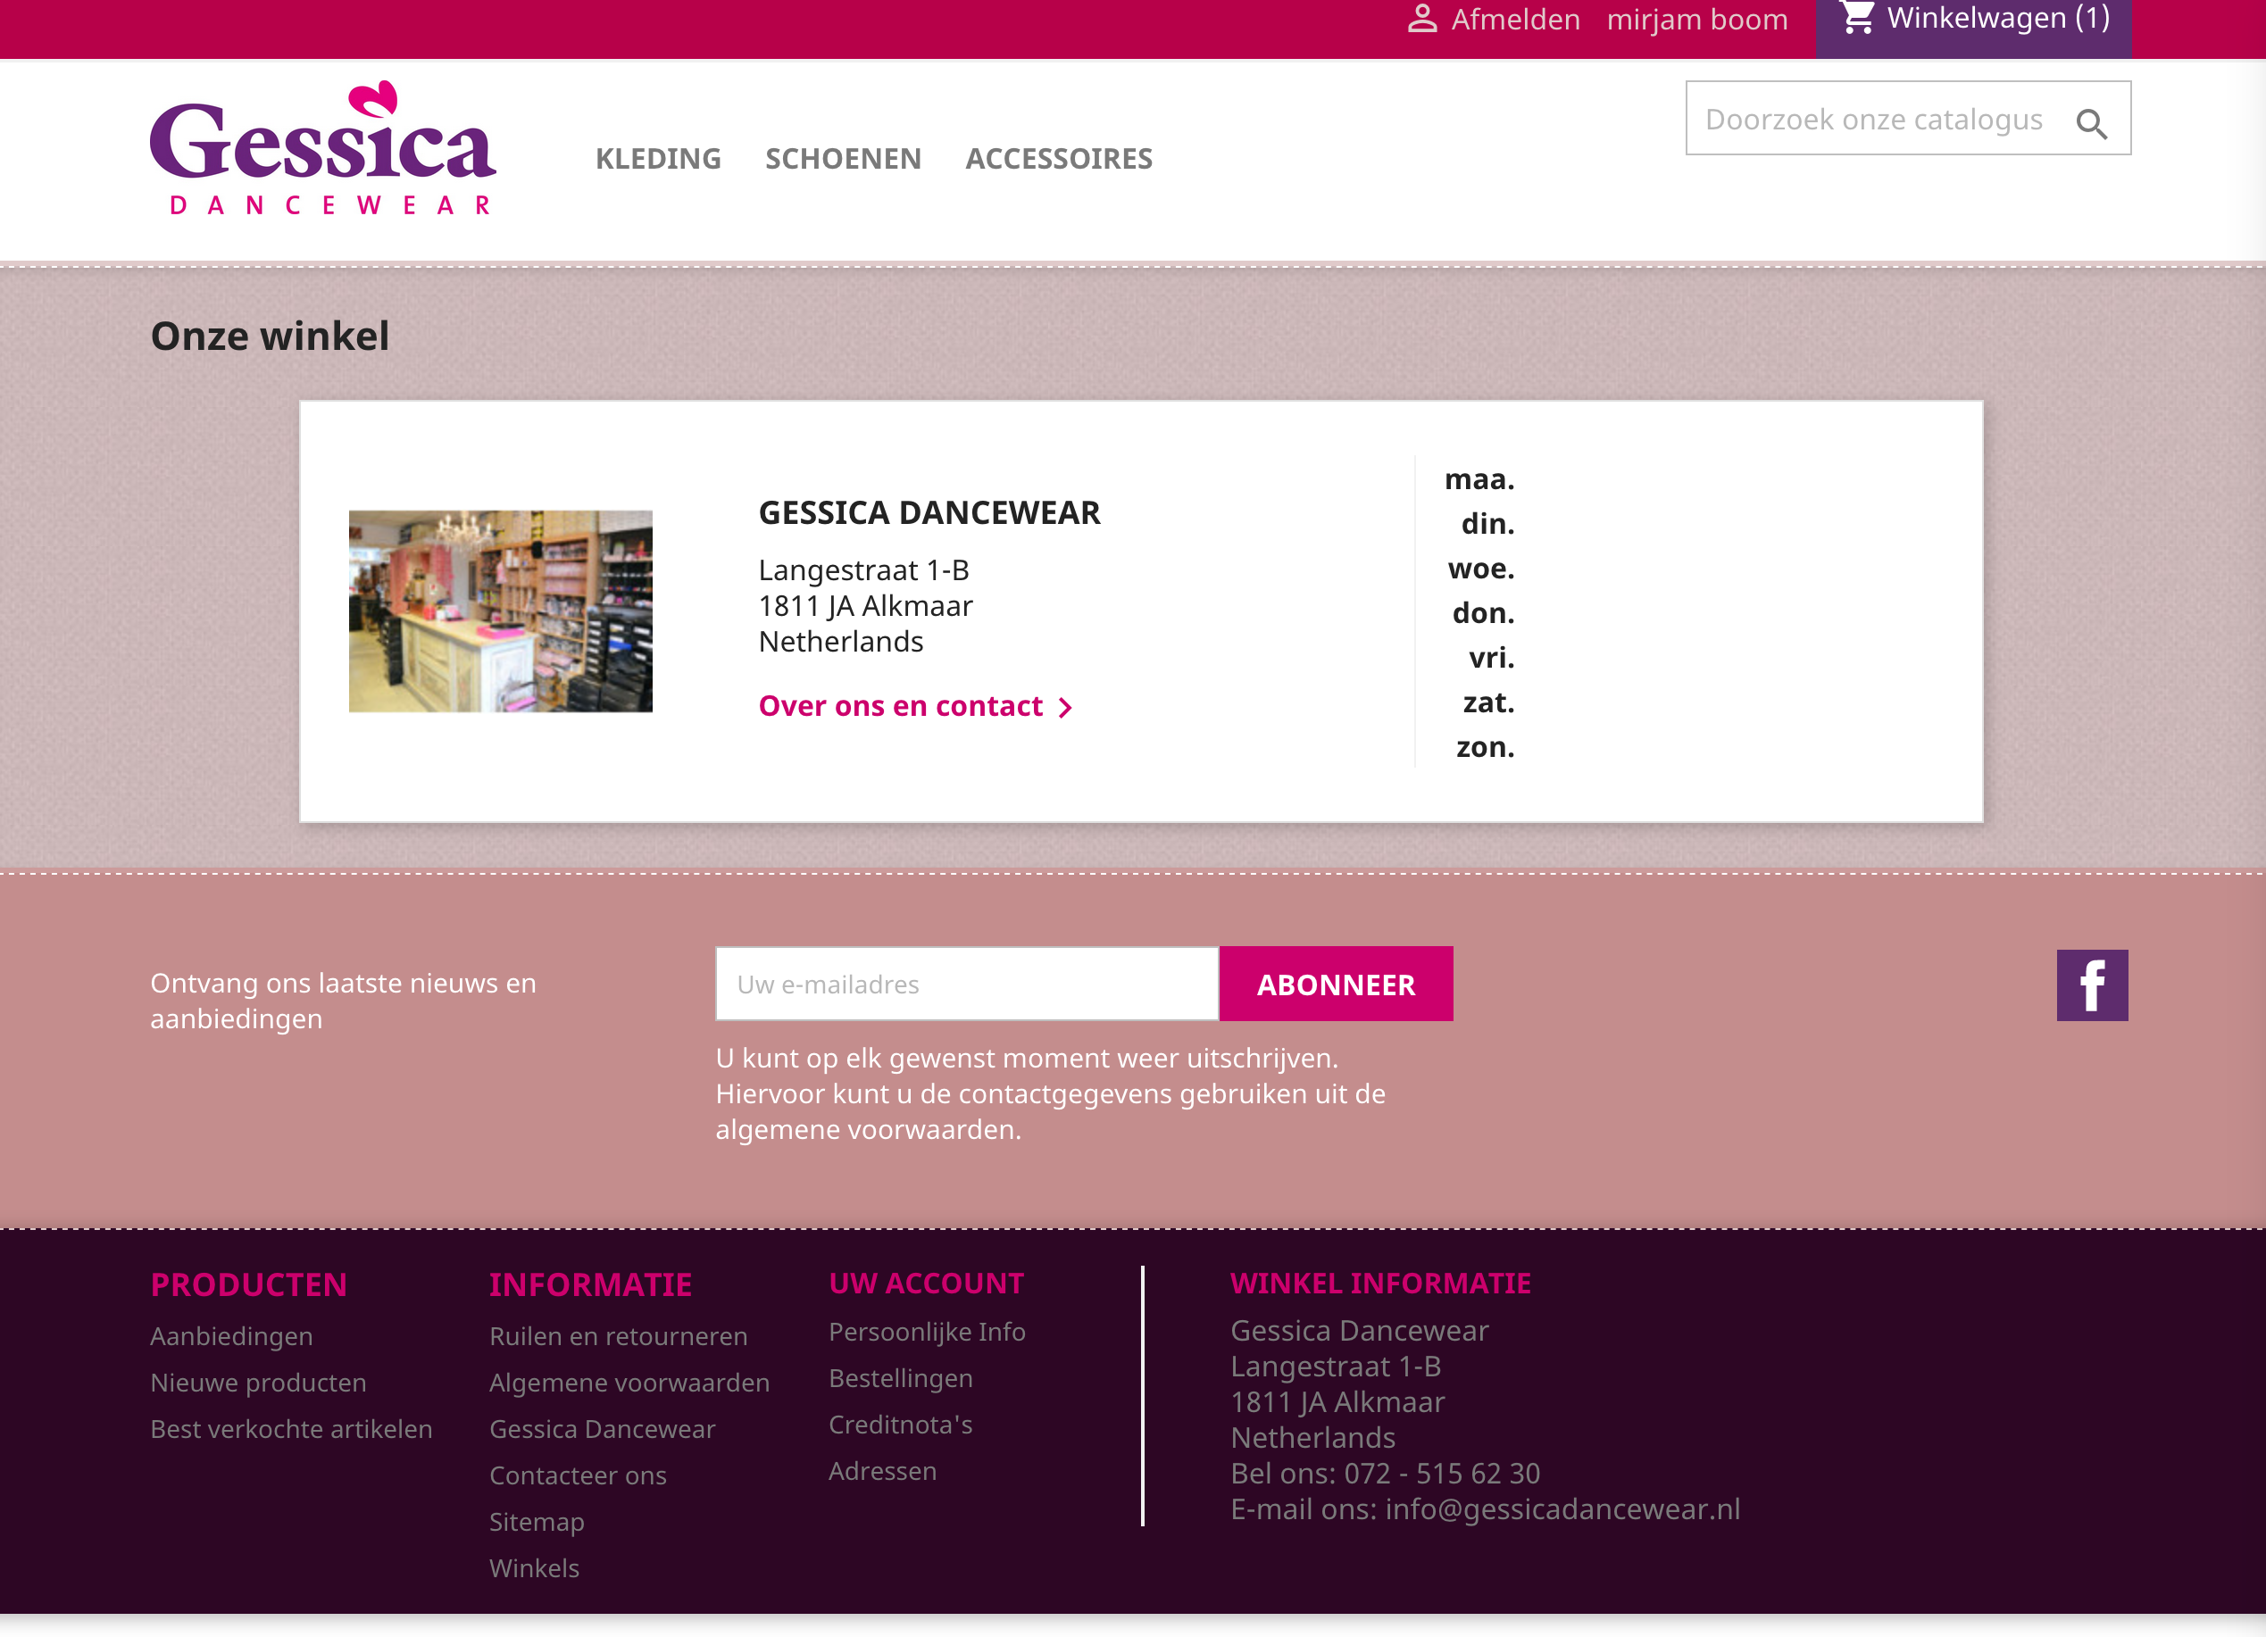Go to Bestellingen in footer

point(899,1377)
